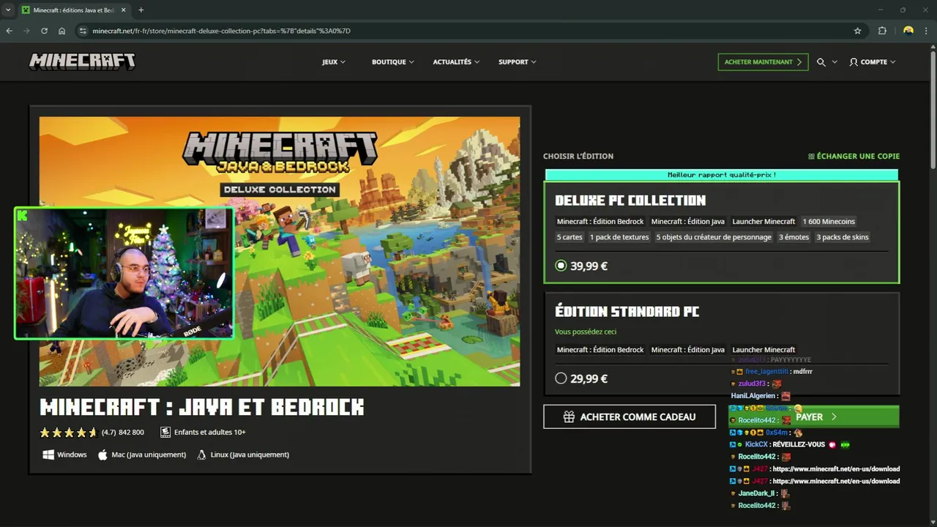Click 5 objets du créateur de personnage tag
This screenshot has width=937, height=527.
pos(714,237)
